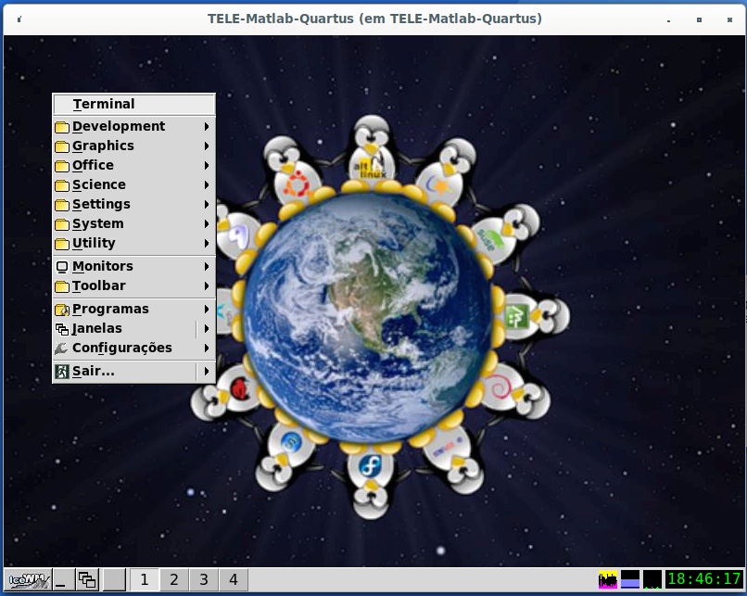Open the System submenu
Image resolution: width=747 pixels, height=596 pixels.
[x=133, y=224]
